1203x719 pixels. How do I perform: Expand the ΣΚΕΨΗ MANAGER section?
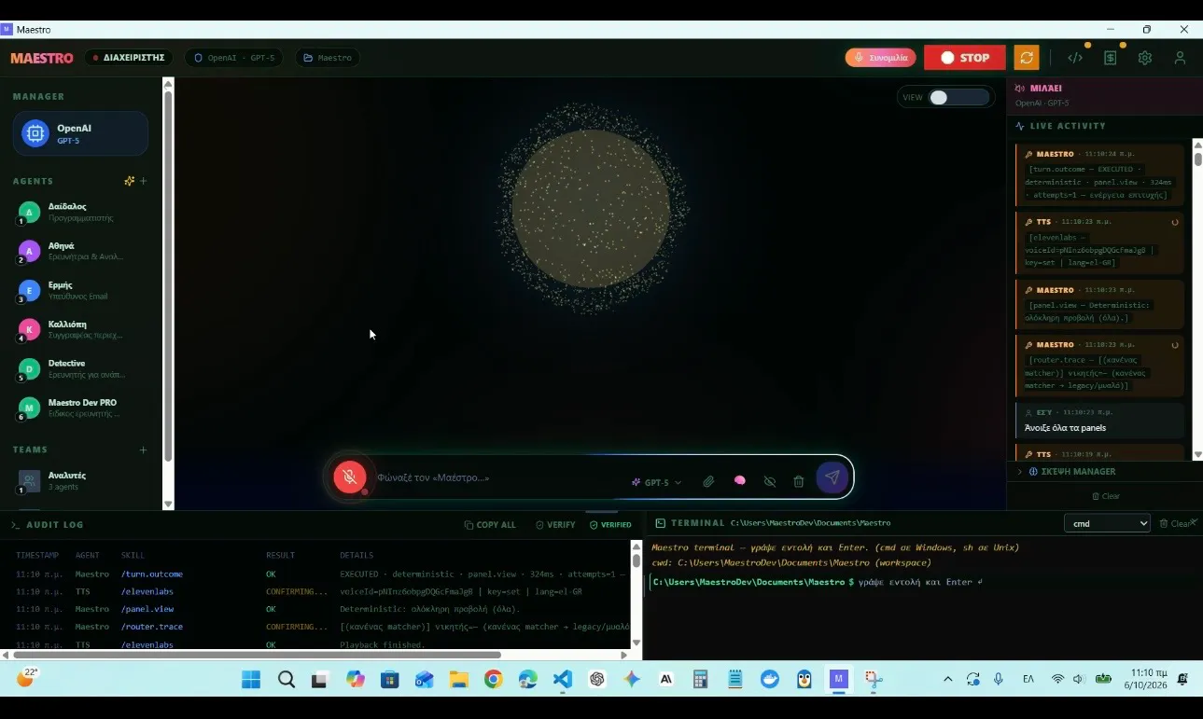point(1071,472)
